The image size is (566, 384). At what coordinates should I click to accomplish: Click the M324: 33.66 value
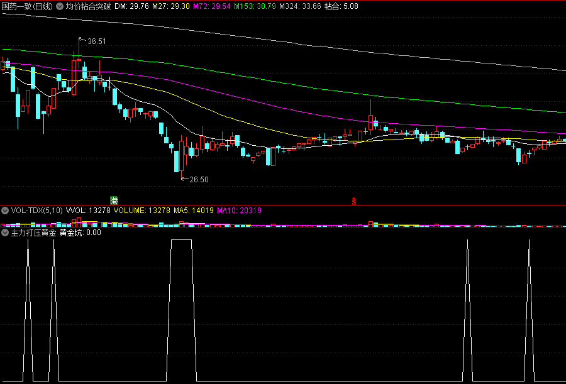click(301, 6)
